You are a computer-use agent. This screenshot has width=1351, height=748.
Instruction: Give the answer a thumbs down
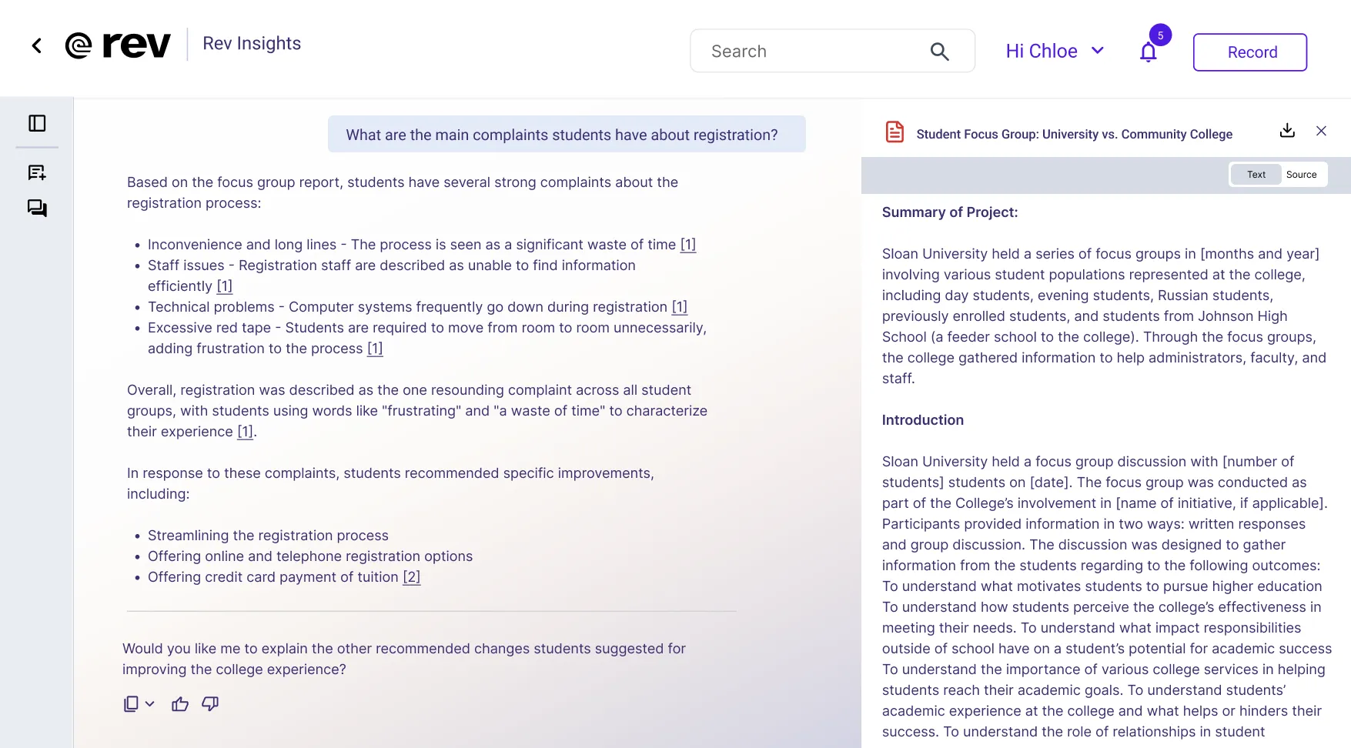[210, 703]
